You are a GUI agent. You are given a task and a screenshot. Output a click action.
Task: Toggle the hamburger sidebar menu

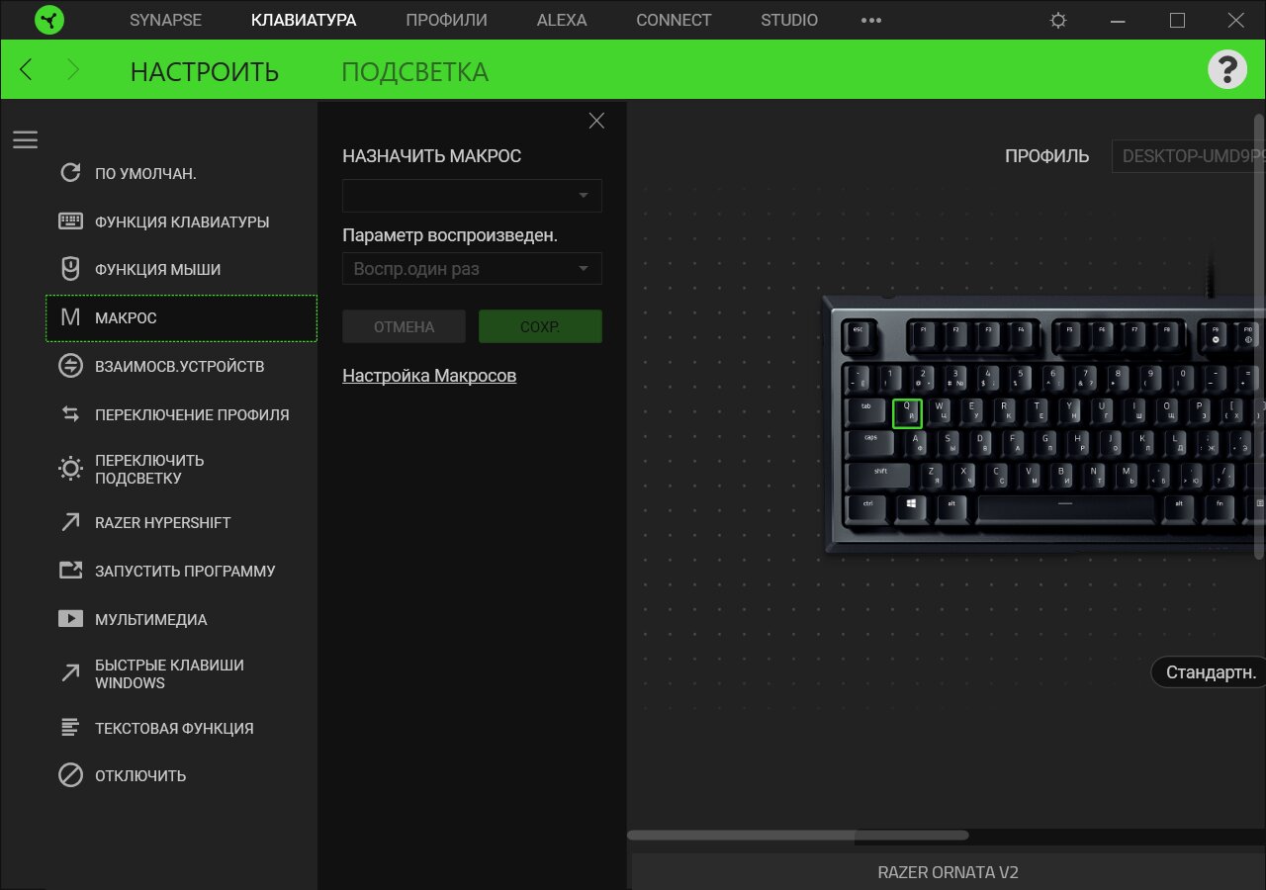(x=25, y=139)
